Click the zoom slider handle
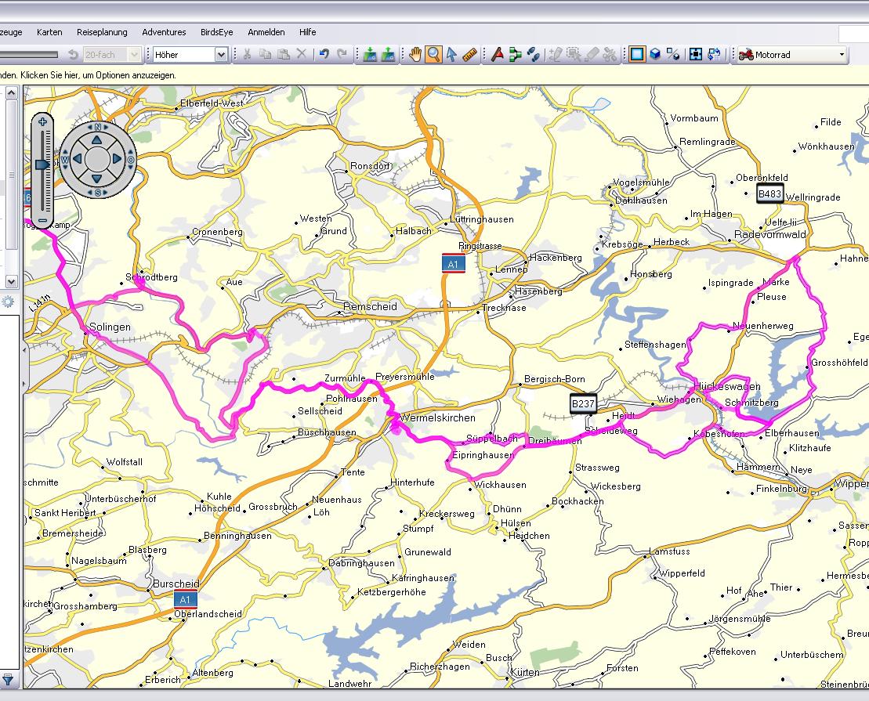The height and width of the screenshot is (701, 869). pos(42,164)
